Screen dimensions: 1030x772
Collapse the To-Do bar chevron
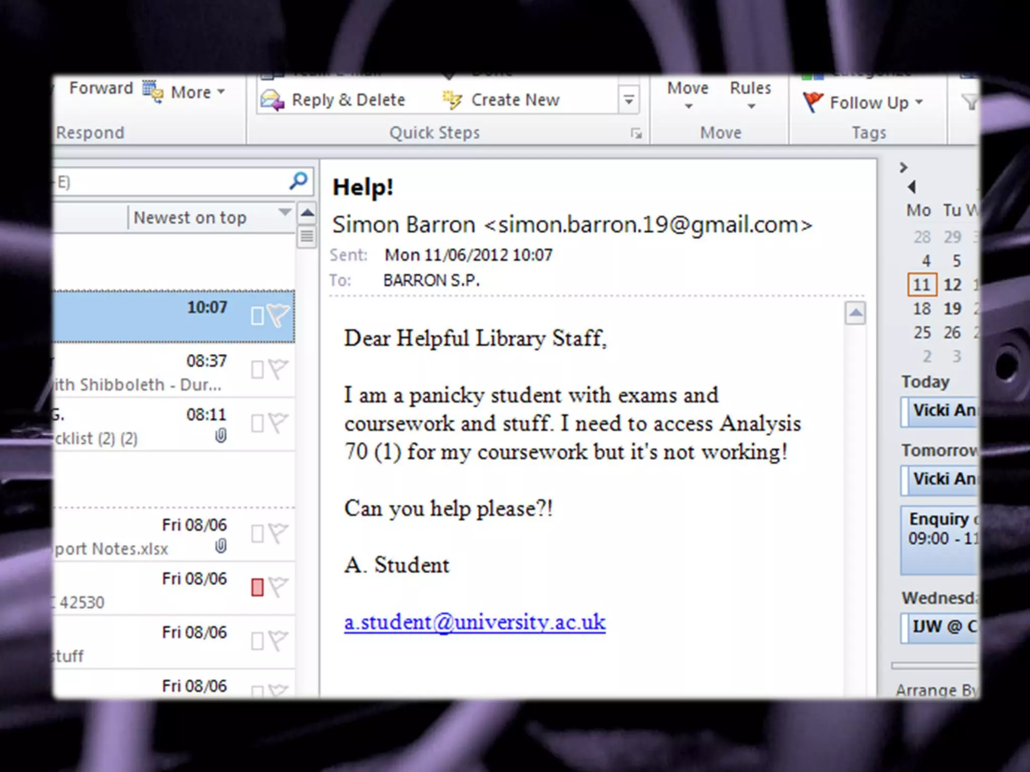(903, 167)
